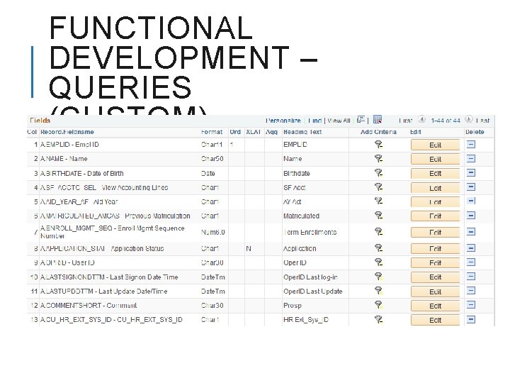Select XLAT value N for Application Status
Viewport: 510px width, 383px height.
(249, 248)
